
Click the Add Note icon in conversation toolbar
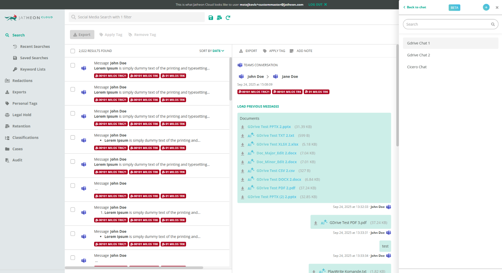[x=291, y=51]
